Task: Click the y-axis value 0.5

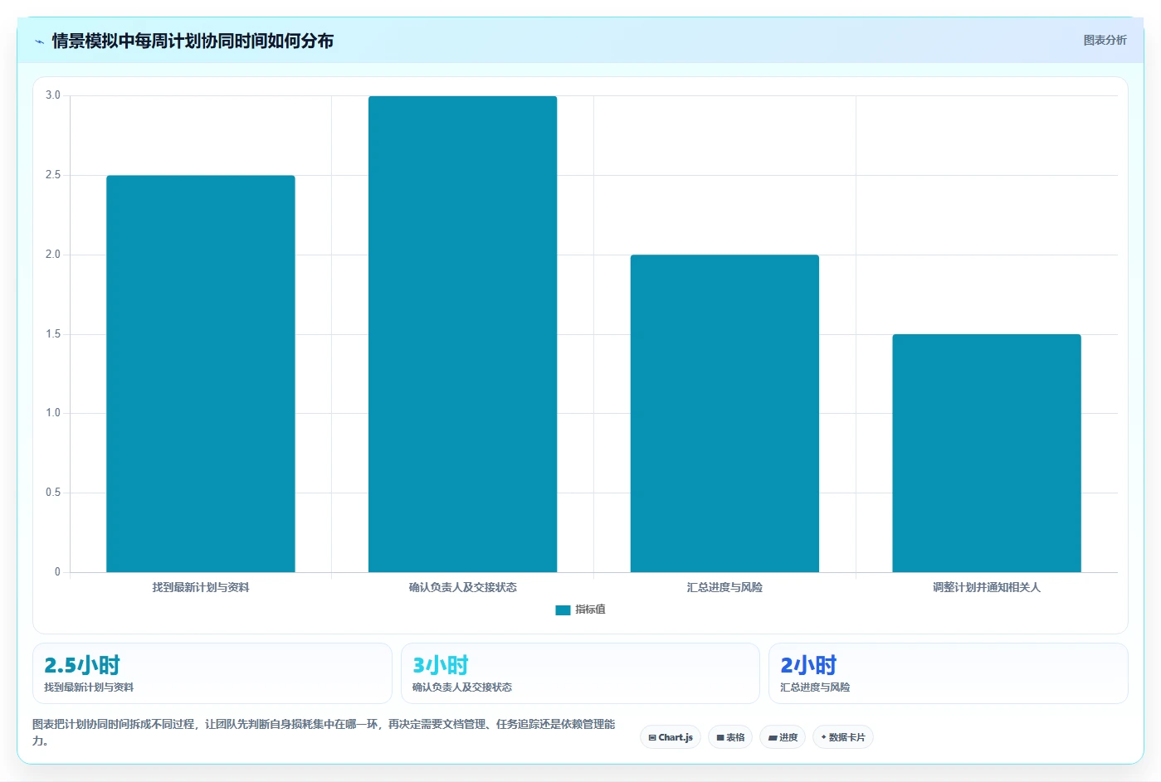Action: (53, 493)
